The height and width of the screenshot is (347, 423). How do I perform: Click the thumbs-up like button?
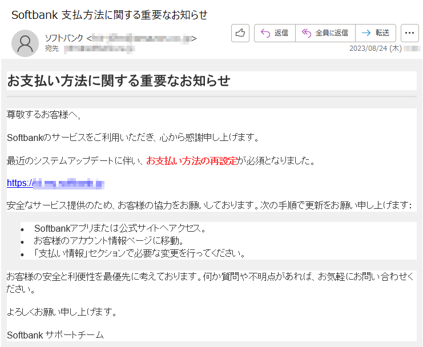pyautogui.click(x=240, y=33)
